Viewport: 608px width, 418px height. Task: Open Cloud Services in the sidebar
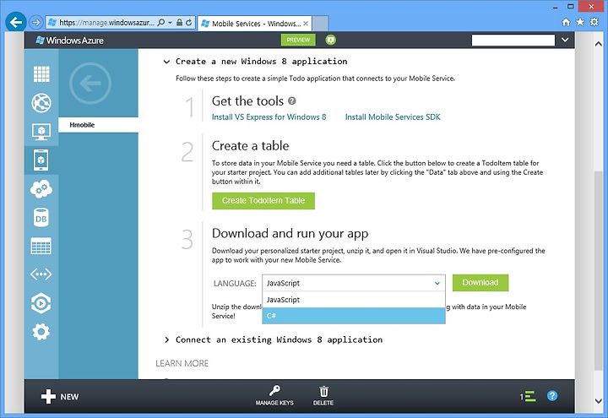(41, 189)
